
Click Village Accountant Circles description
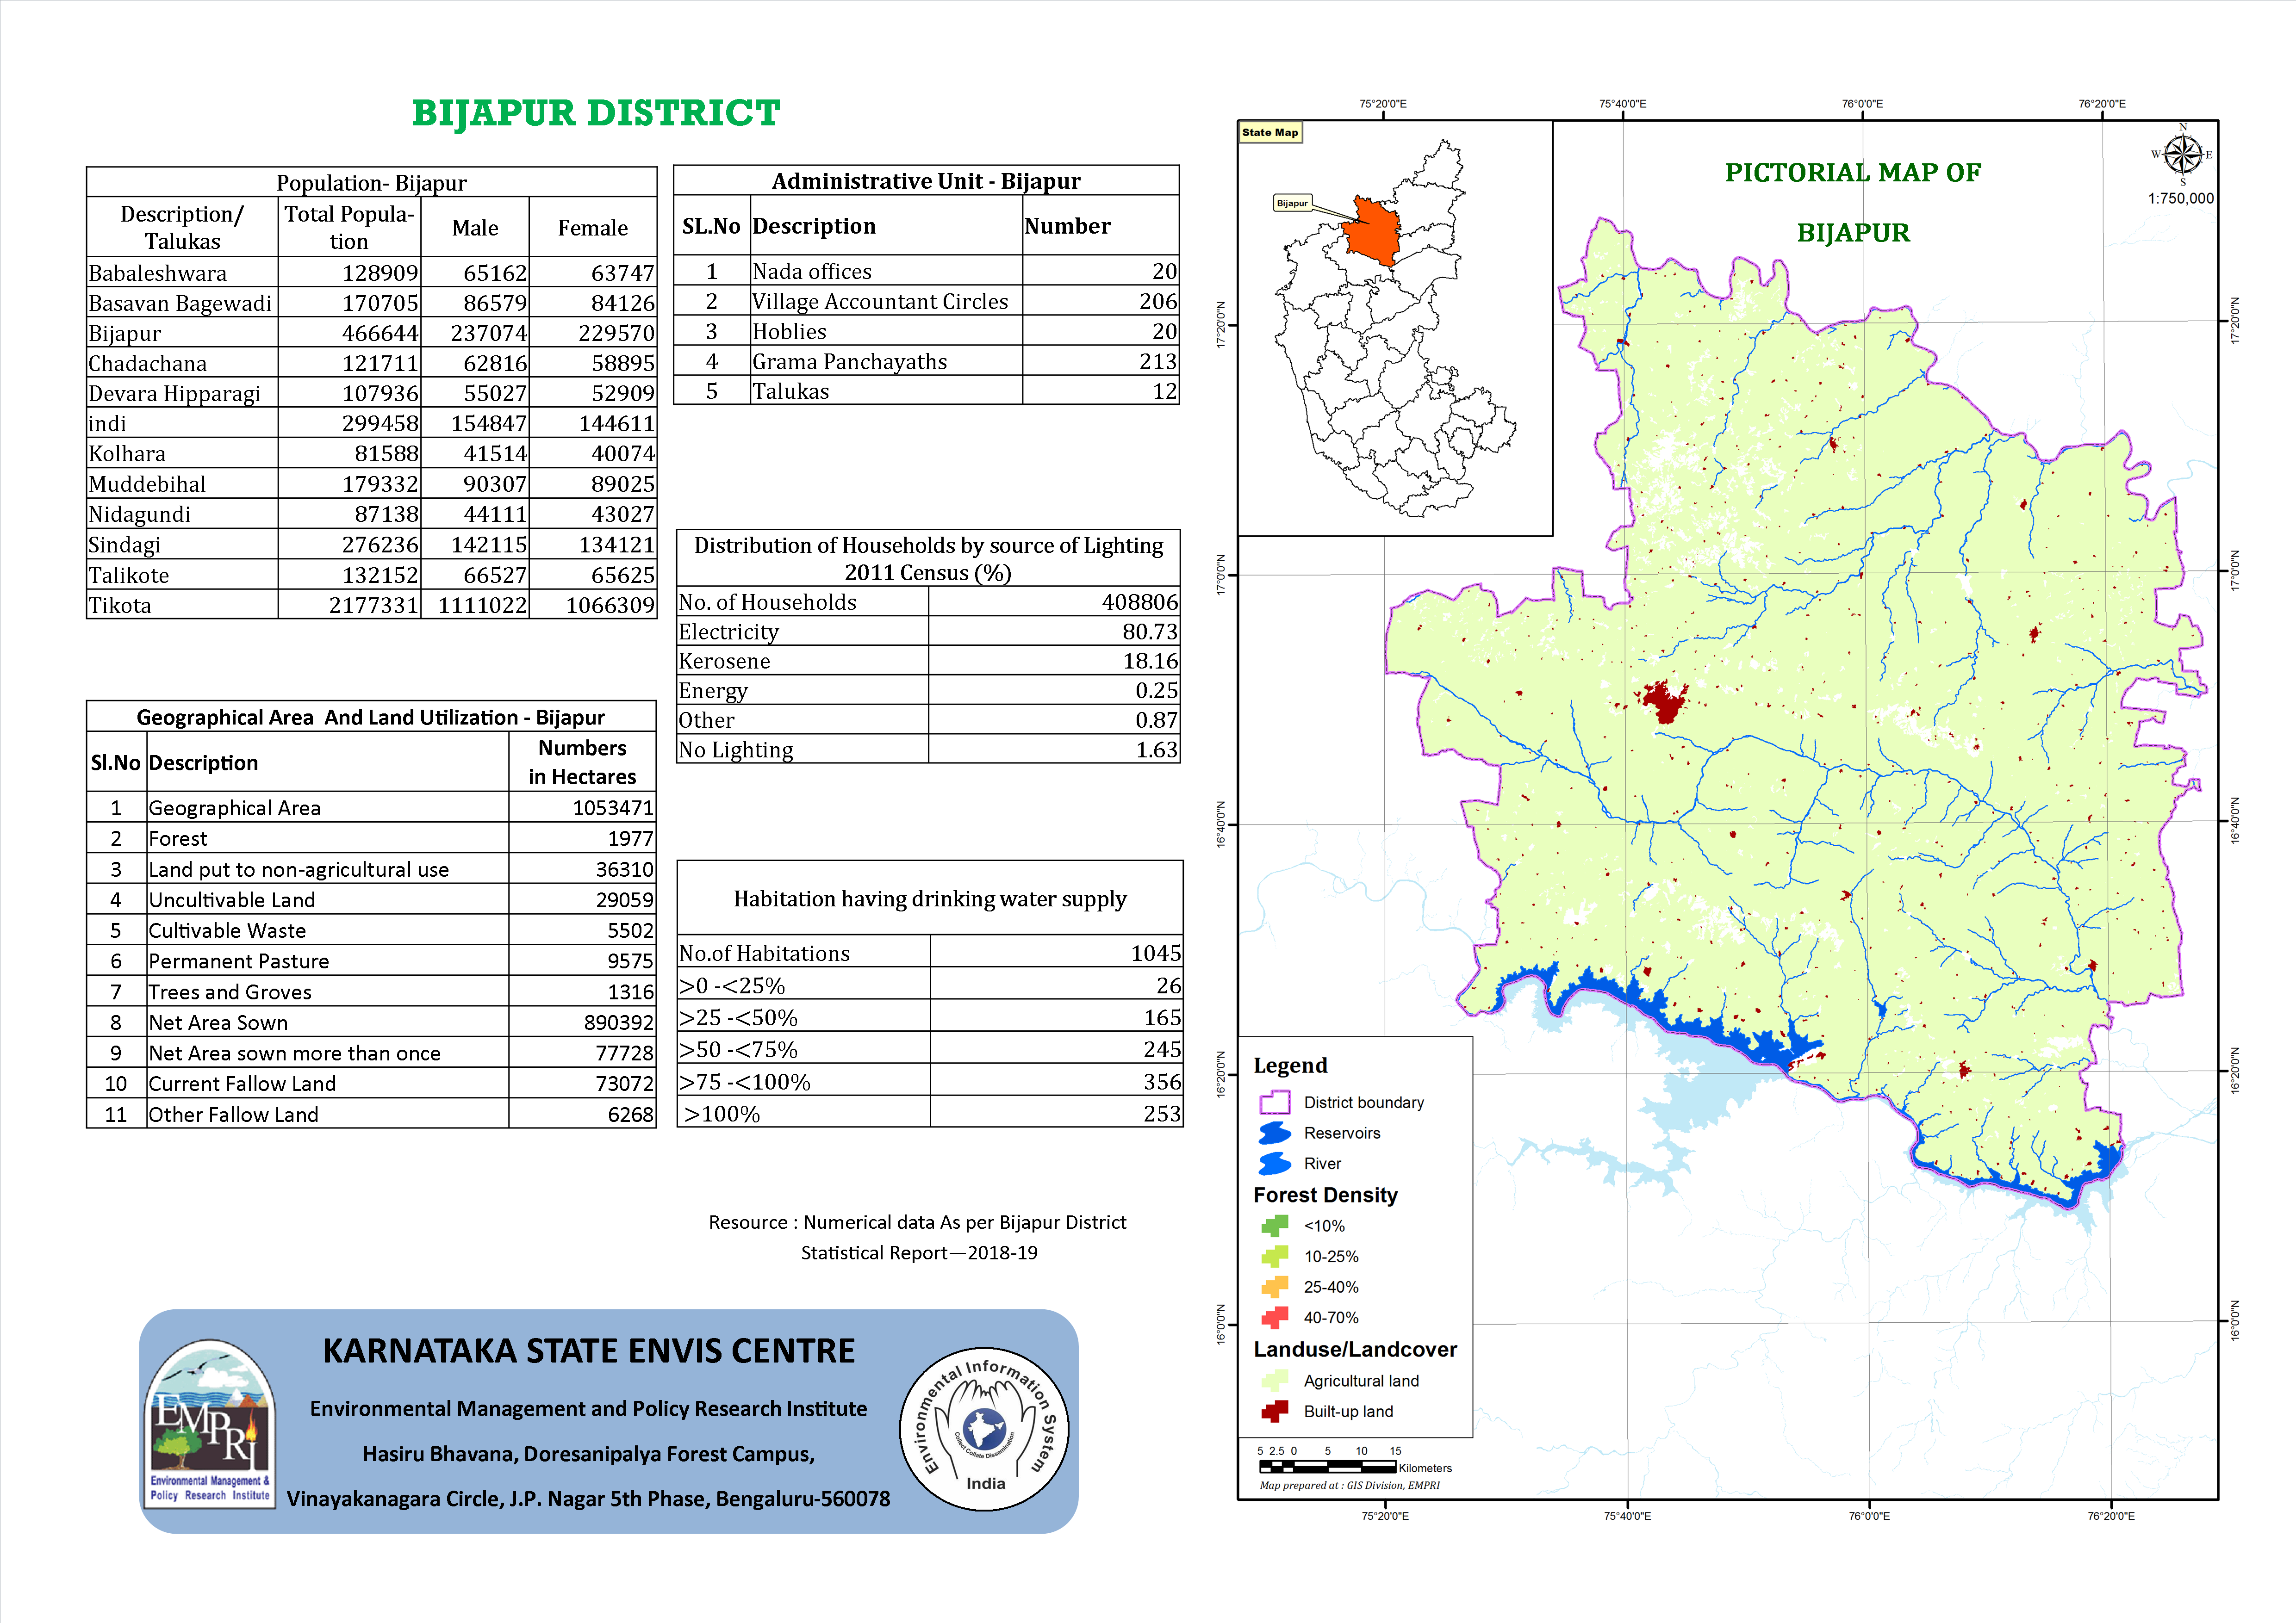880,302
